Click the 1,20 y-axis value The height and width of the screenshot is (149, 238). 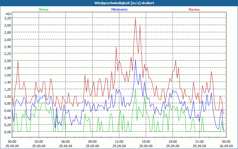click(8, 89)
